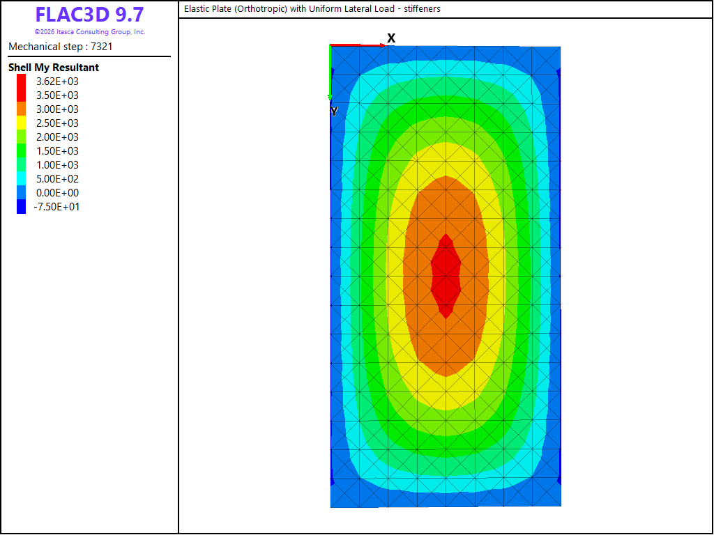Click the Mechanical step : 7321 text

[x=61, y=47]
